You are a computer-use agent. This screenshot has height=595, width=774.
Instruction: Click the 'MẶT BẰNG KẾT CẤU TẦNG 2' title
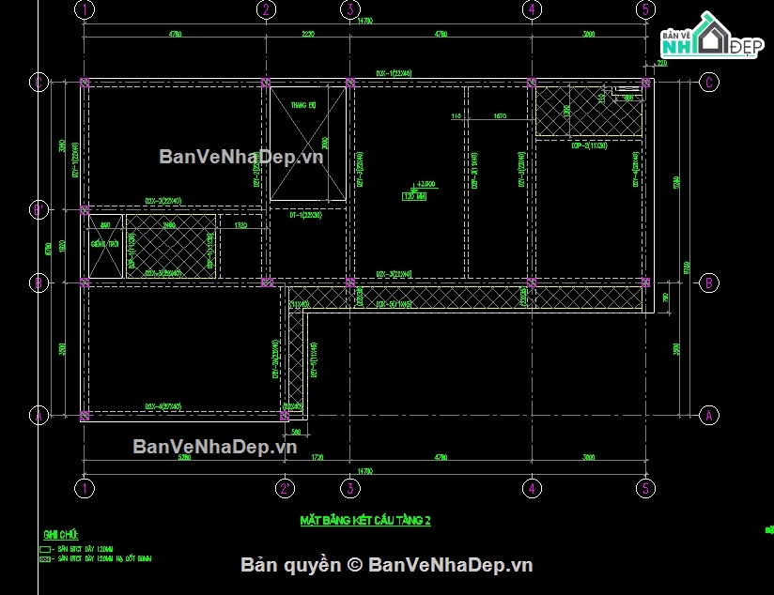tap(365, 521)
